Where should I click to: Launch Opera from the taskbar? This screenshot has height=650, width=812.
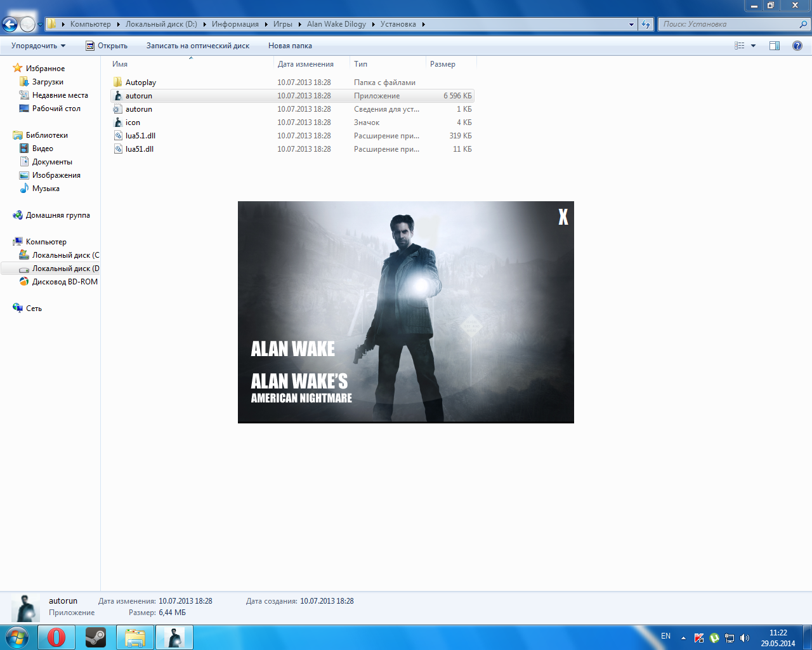(56, 637)
